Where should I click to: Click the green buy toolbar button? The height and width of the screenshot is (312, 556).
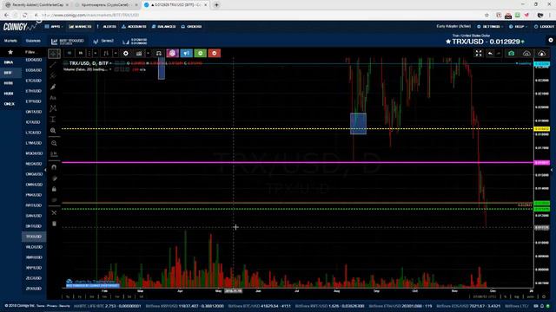click(x=201, y=54)
